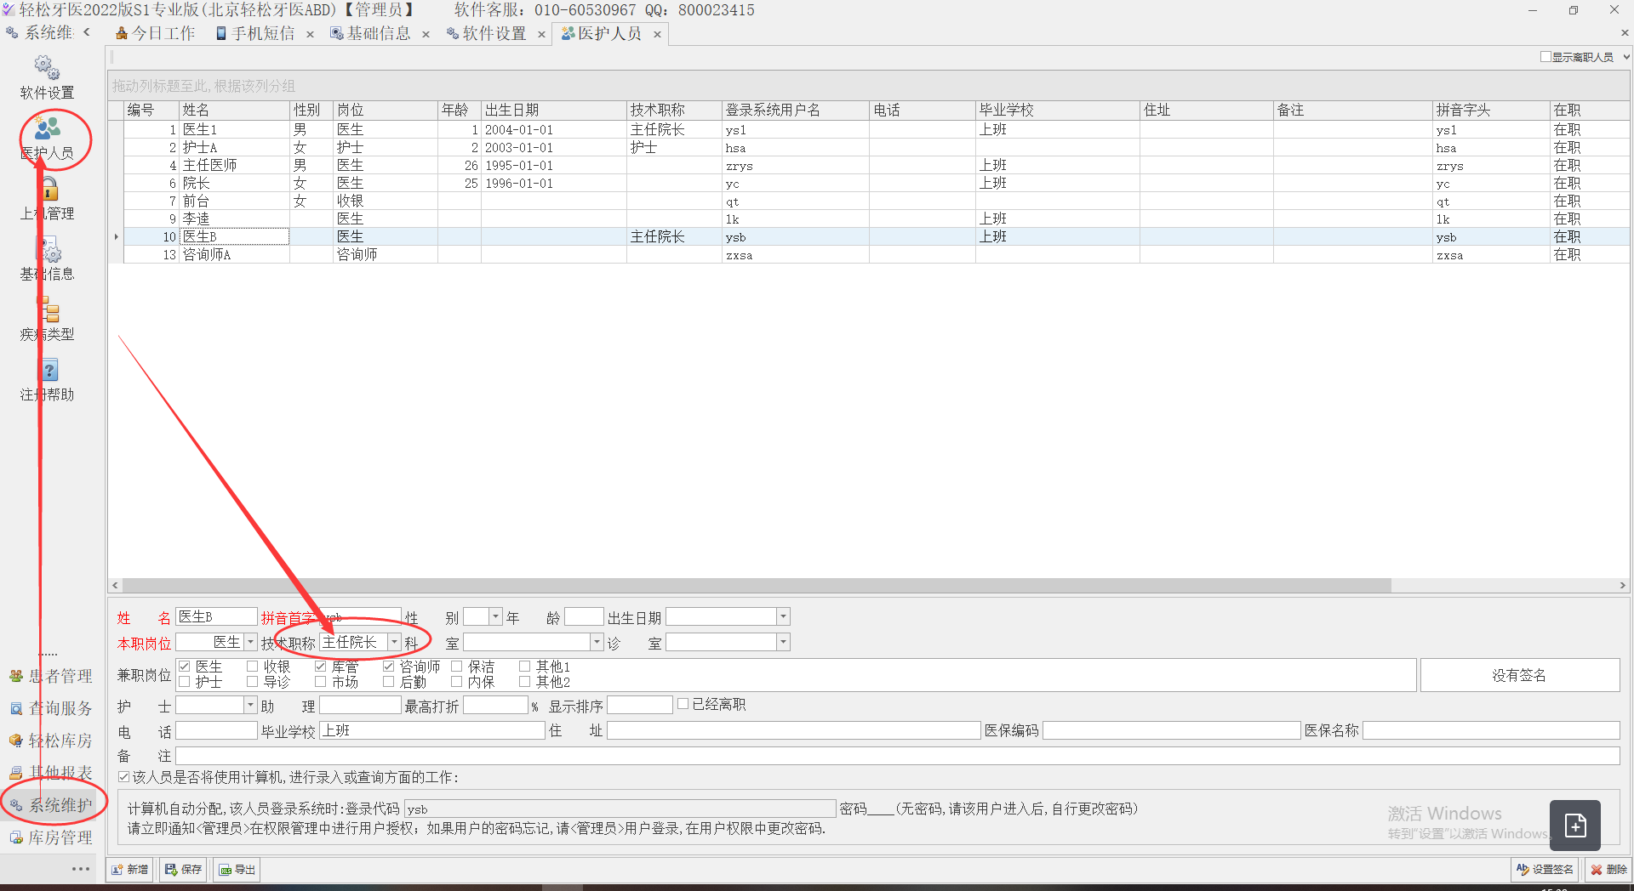Toggle 已经离职 checkbox
Image resolution: width=1634 pixels, height=891 pixels.
coord(683,704)
